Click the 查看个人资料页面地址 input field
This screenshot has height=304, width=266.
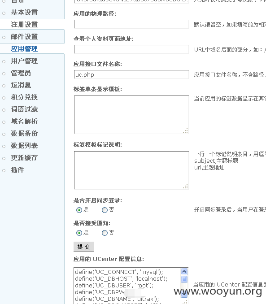point(131,49)
